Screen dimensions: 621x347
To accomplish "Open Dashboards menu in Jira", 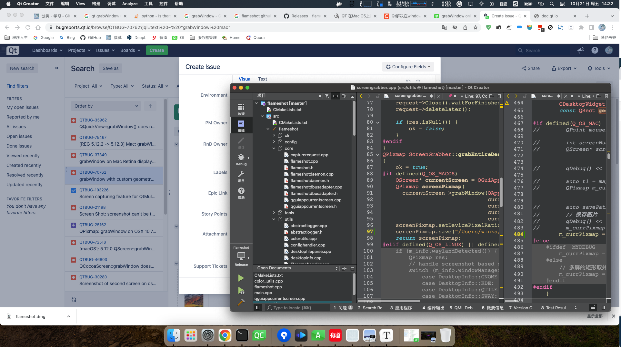I will [x=47, y=50].
